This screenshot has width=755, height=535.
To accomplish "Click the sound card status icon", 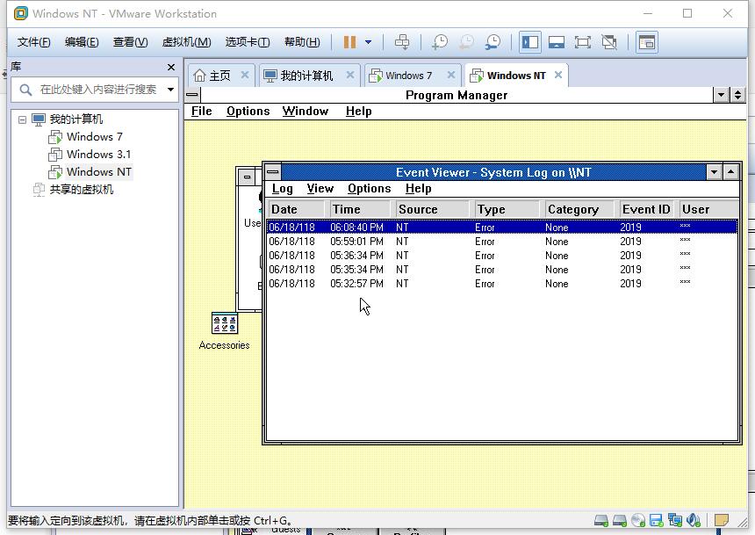I will [x=694, y=521].
